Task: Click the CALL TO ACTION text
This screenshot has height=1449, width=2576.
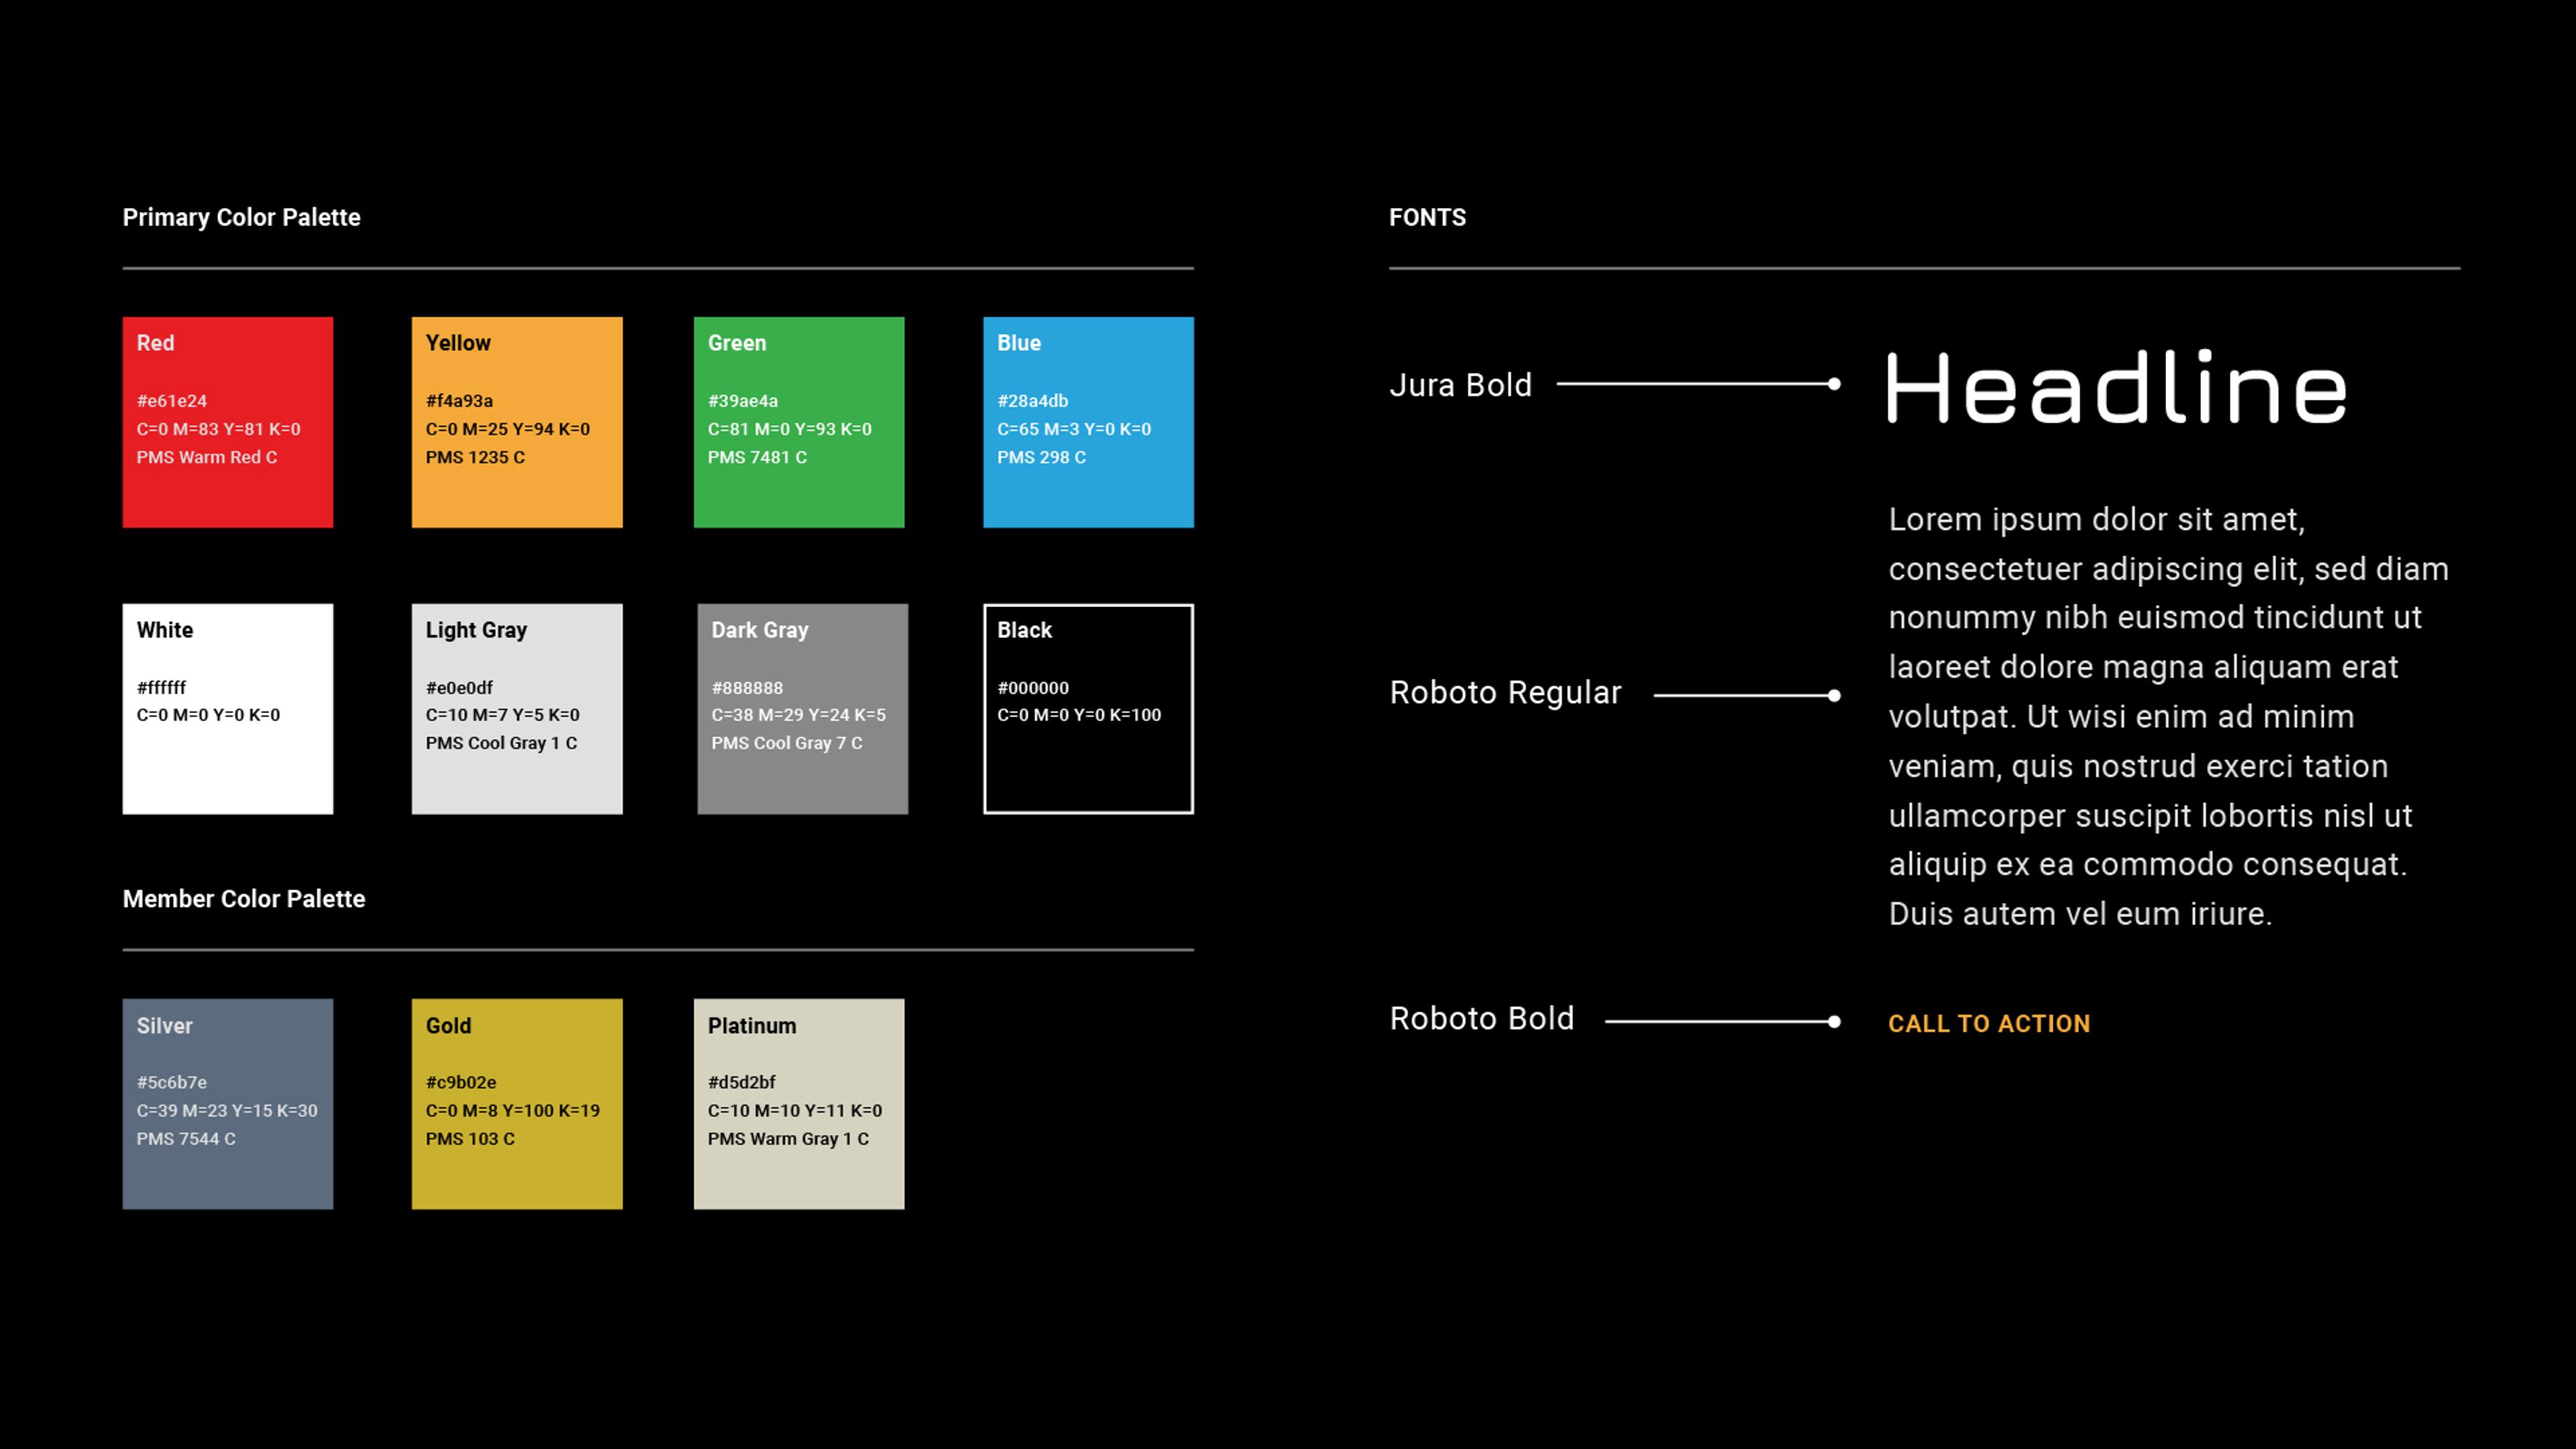Action: pos(1988,1023)
